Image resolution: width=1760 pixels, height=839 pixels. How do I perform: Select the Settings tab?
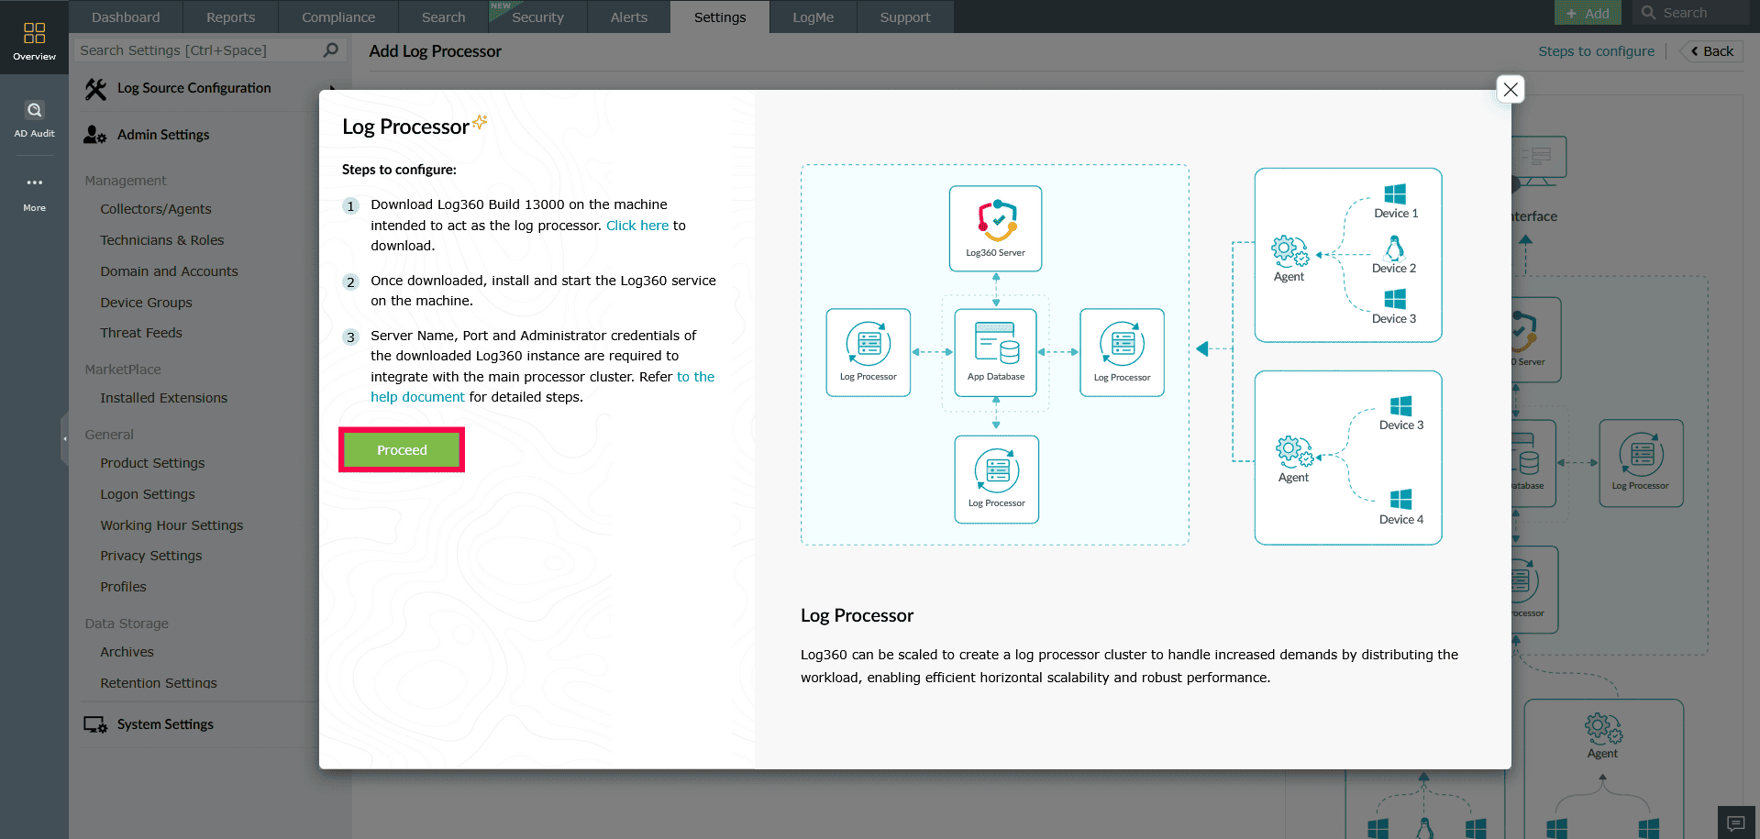coord(720,17)
